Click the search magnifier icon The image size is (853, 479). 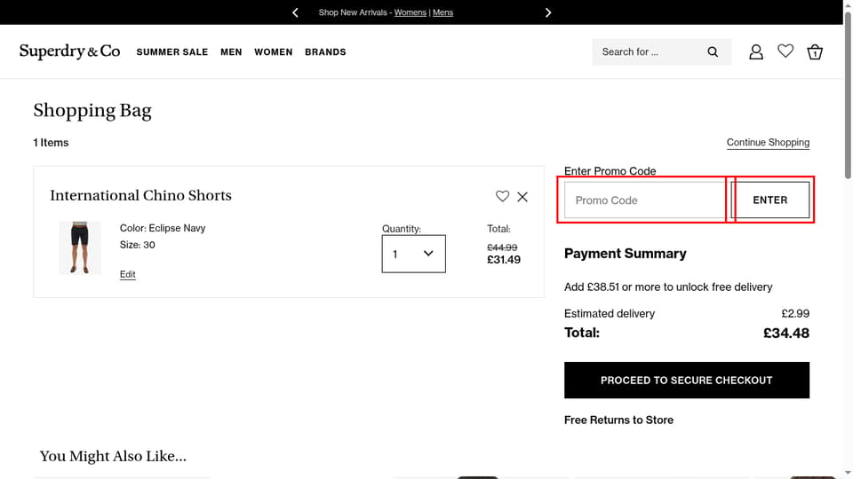click(x=713, y=52)
